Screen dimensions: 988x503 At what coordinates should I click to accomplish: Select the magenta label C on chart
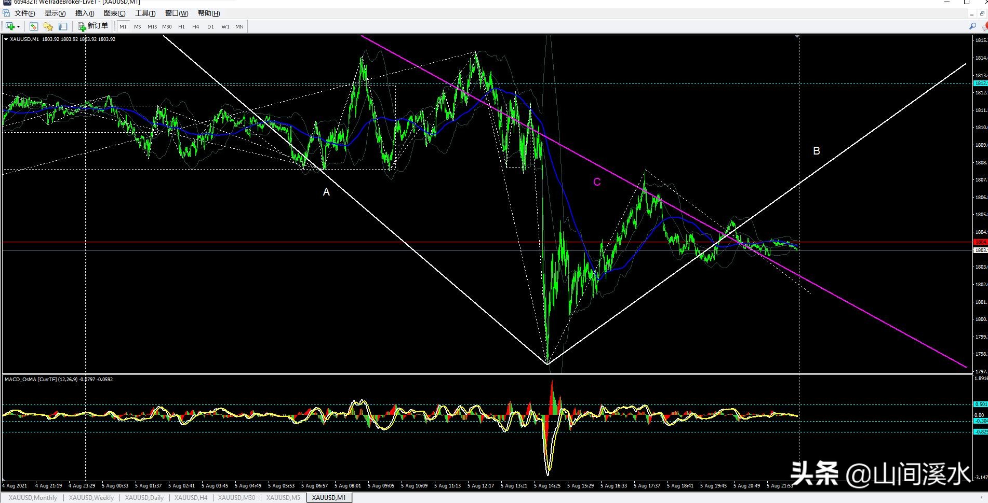point(597,182)
